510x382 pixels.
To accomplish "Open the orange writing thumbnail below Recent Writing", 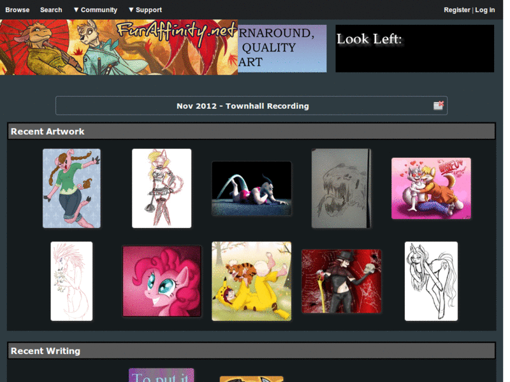I will click(x=251, y=379).
